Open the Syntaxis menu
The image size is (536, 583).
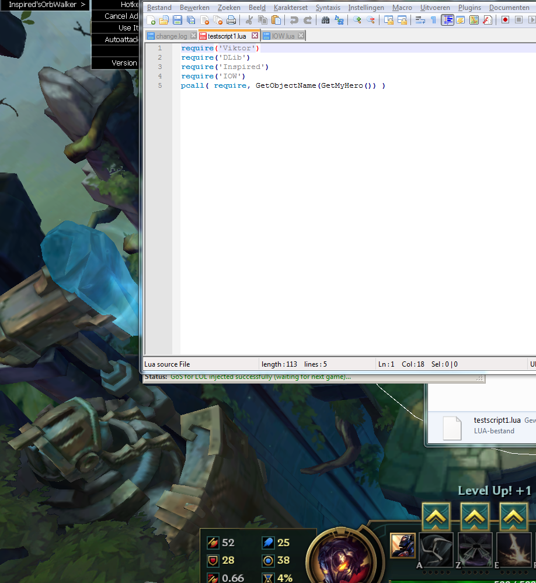pos(328,8)
